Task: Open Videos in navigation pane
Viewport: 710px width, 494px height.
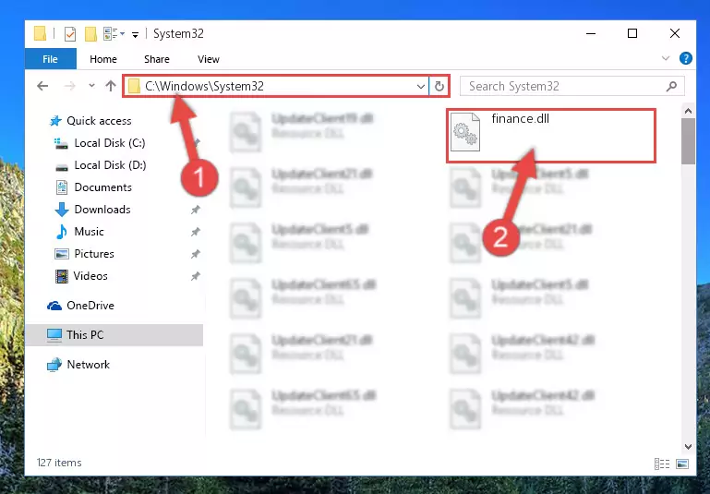Action: coord(90,276)
